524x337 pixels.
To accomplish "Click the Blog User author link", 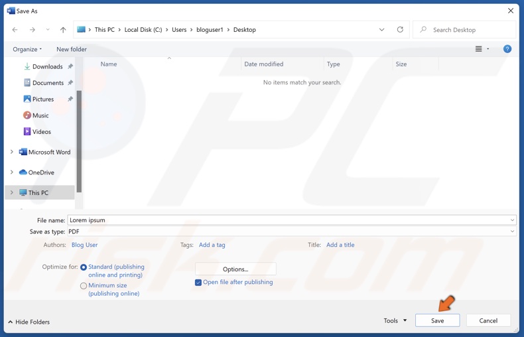I will [84, 245].
